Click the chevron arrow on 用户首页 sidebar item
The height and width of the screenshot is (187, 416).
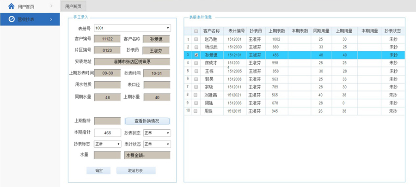51,6
